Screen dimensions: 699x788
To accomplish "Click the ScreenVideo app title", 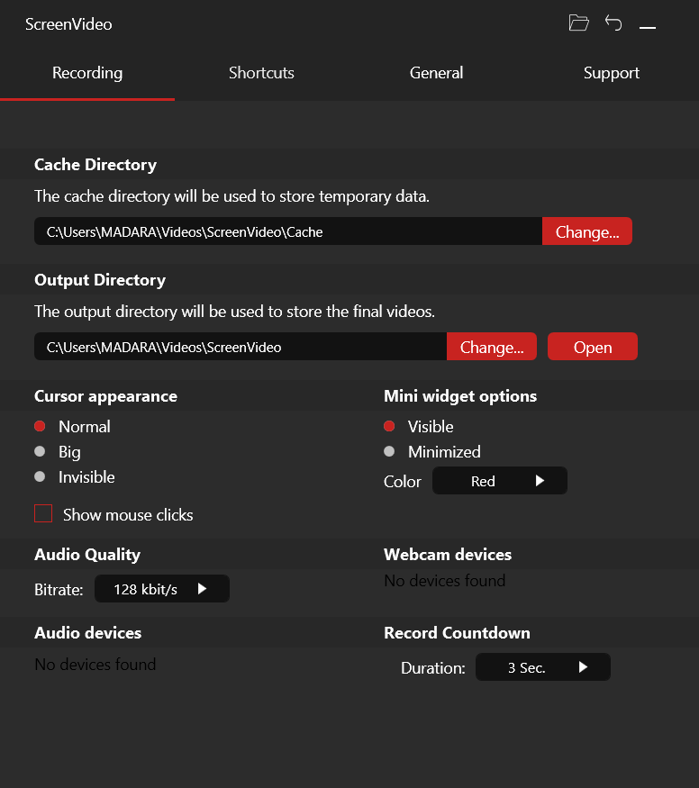I will [x=68, y=24].
